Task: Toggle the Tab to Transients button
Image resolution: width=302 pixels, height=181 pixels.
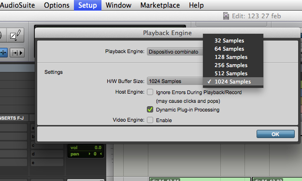Action: pos(3,53)
